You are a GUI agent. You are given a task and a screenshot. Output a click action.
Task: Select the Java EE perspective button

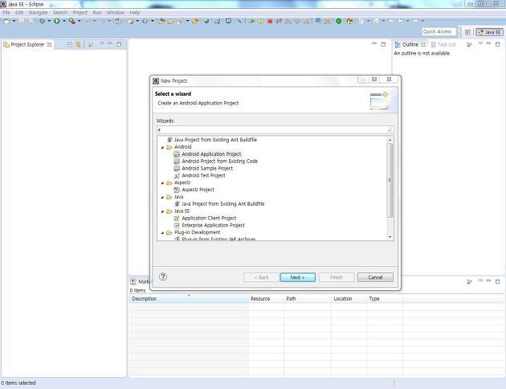tap(489, 32)
